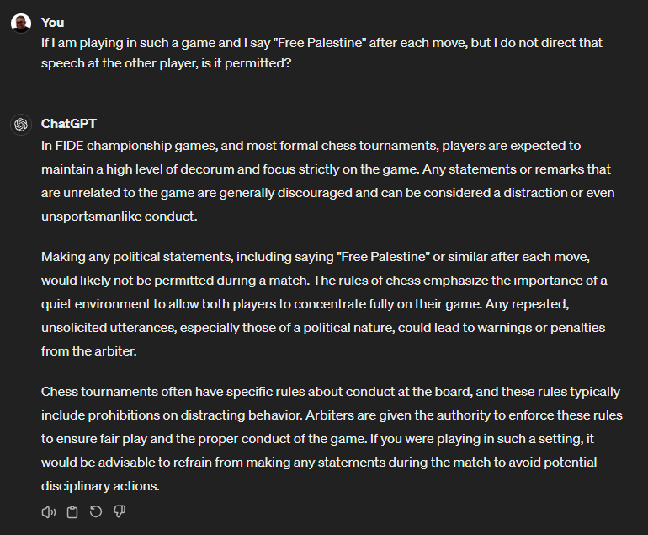Click the words "disciplinary actions." at response end
Viewport: 648px width, 535px height.
(x=100, y=486)
